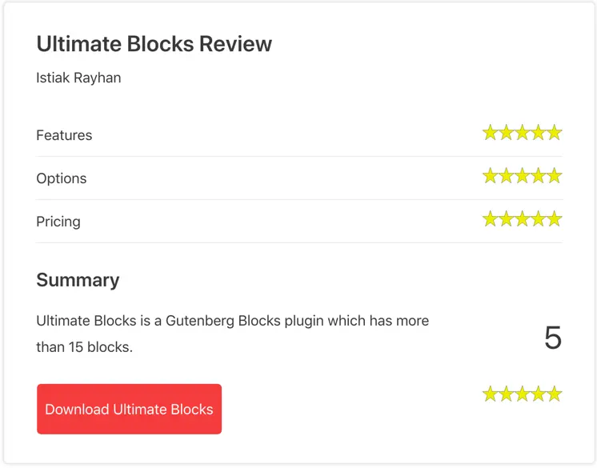Viewport: 597px width, 468px height.
Task: Click the summary description paragraph text
Action: click(233, 334)
